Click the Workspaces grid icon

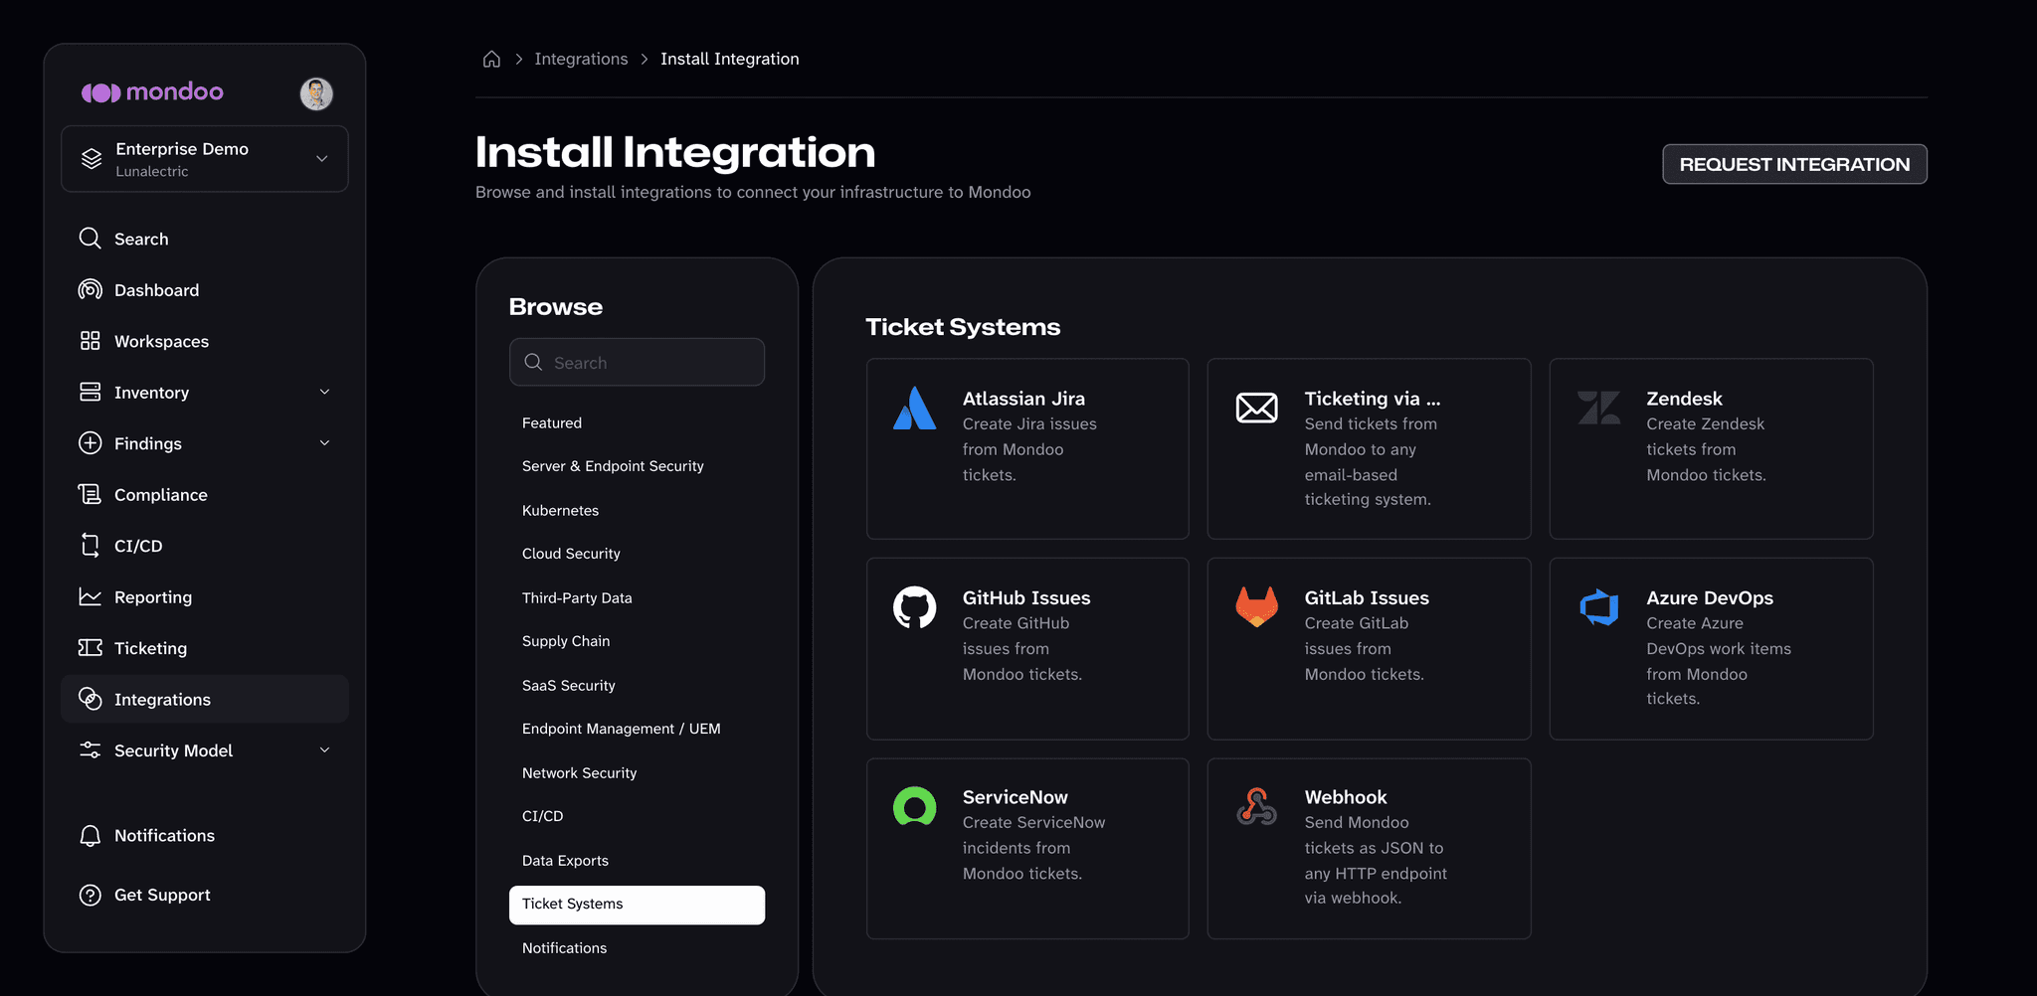point(91,341)
